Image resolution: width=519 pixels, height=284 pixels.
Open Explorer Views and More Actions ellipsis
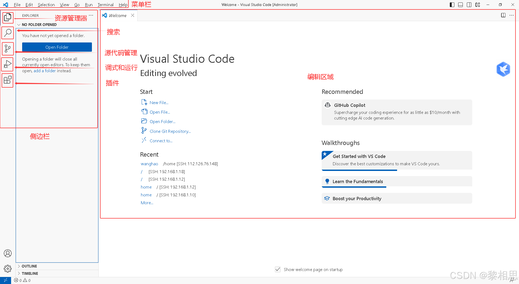coord(91,15)
